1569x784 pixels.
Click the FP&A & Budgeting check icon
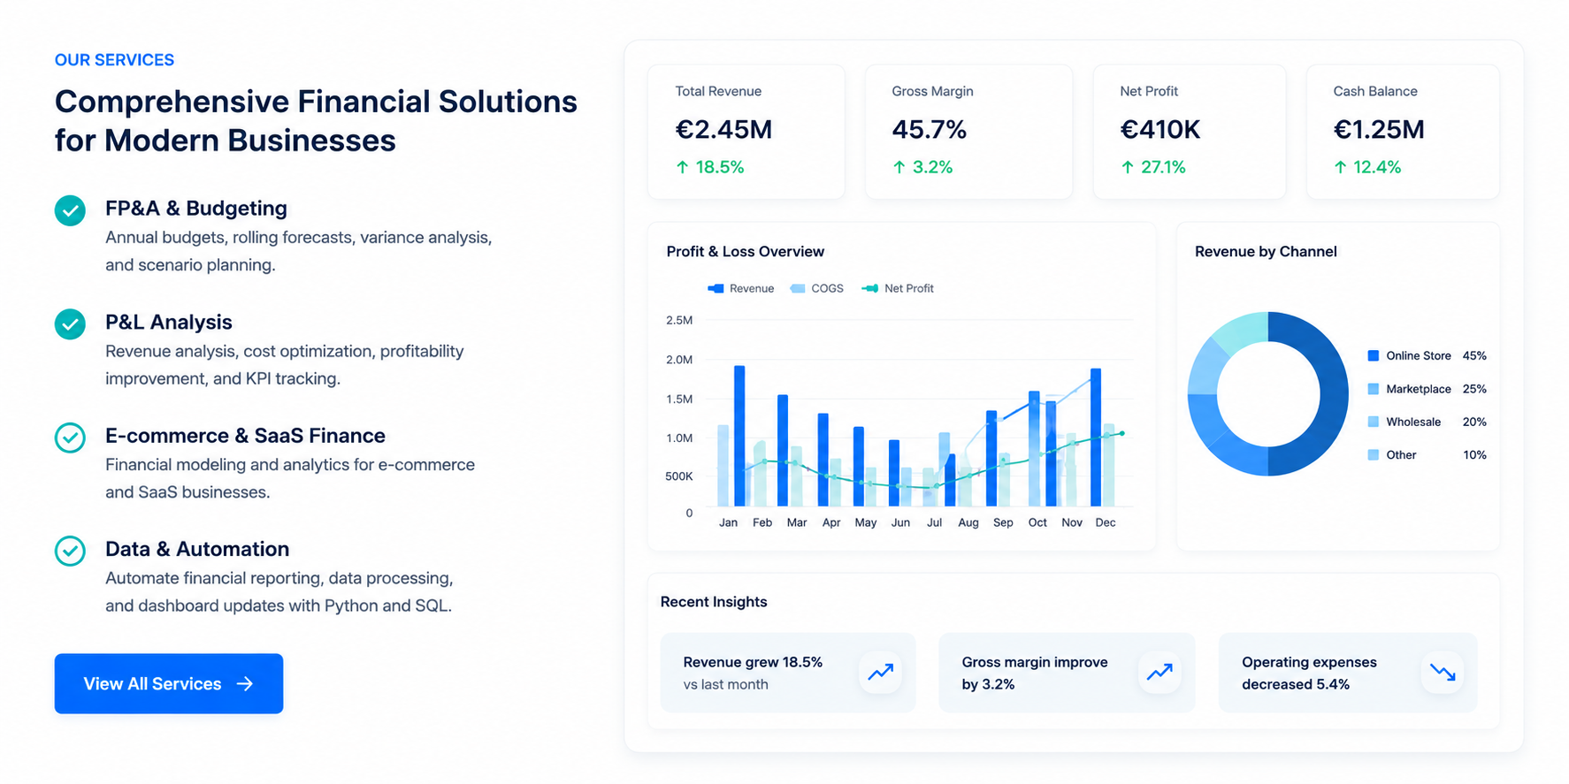(x=70, y=210)
